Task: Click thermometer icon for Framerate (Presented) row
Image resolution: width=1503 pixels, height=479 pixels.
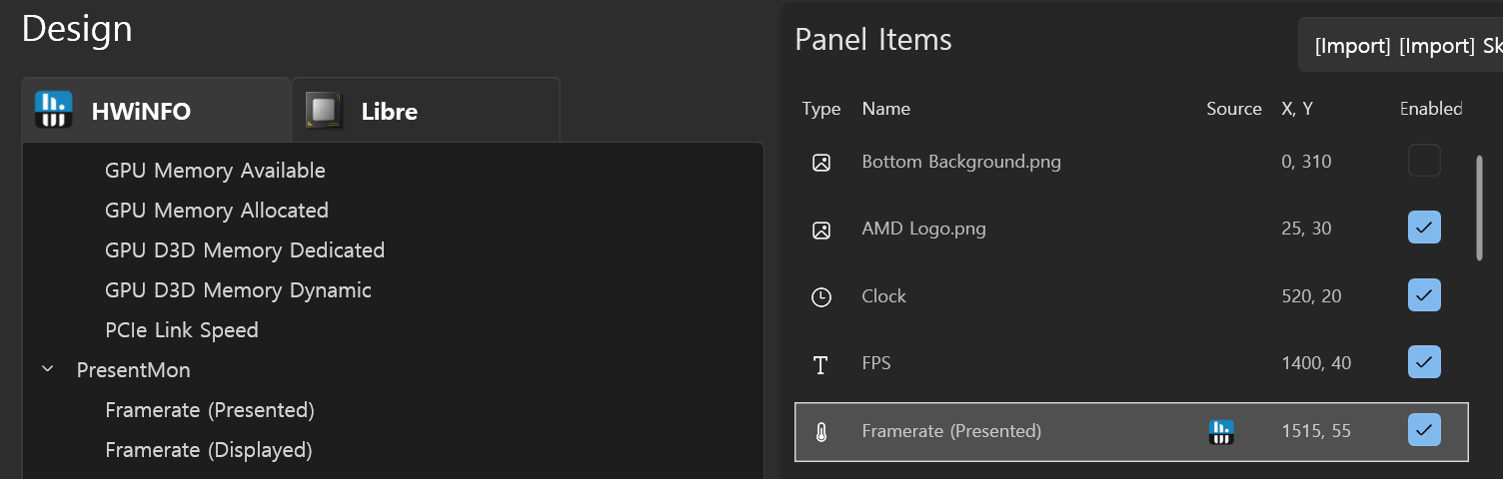Action: 821,431
